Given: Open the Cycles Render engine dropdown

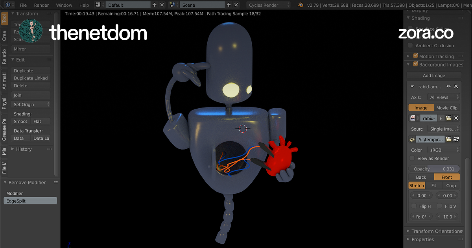Looking at the screenshot, I should coord(270,5).
